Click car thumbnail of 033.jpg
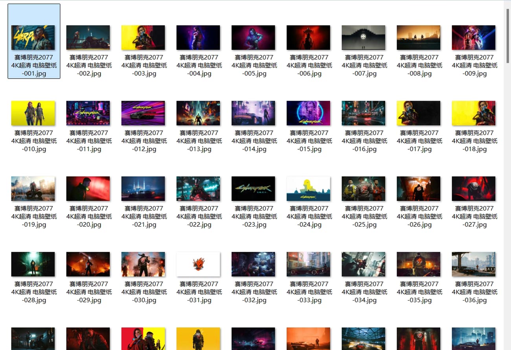This screenshot has width=511, height=350. (308, 264)
